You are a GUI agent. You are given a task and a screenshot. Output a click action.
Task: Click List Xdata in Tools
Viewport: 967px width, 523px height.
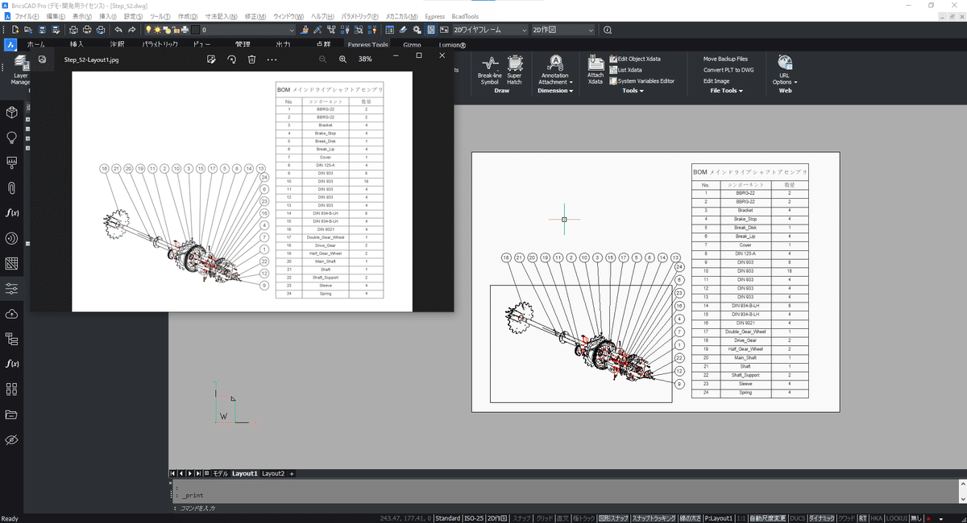click(625, 70)
